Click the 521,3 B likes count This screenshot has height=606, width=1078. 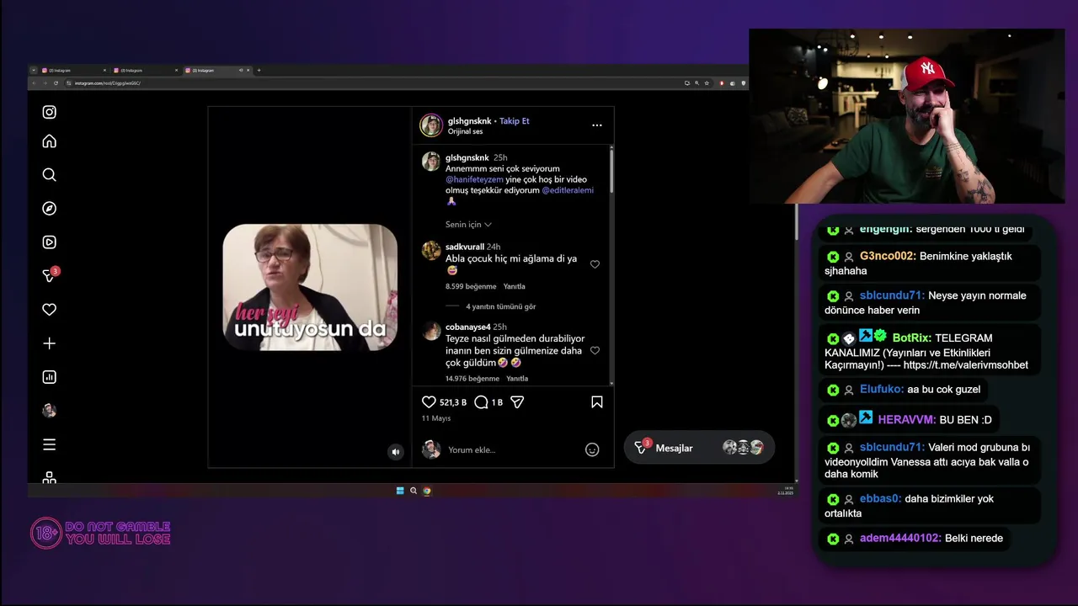point(453,402)
